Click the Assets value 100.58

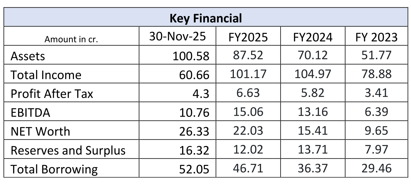[191, 56]
